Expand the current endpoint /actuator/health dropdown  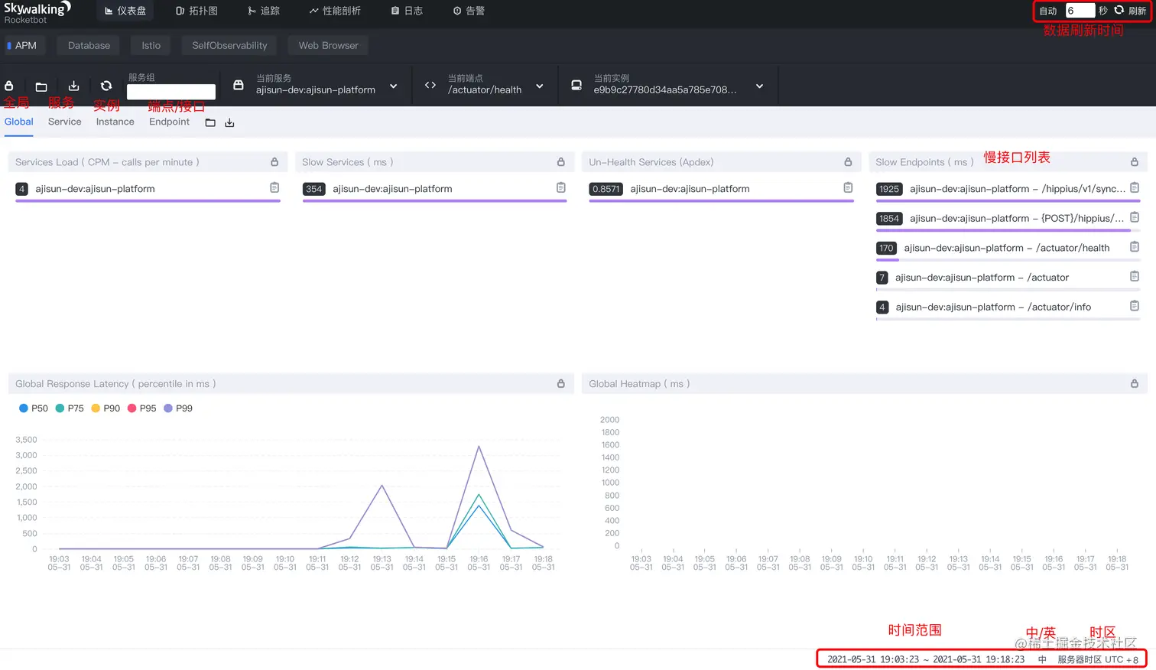[540, 86]
